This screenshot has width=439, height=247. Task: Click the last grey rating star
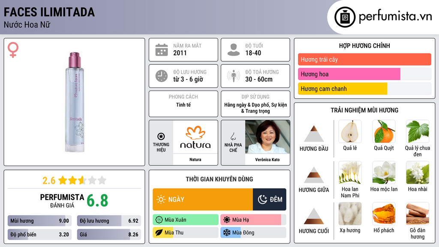tap(102, 180)
